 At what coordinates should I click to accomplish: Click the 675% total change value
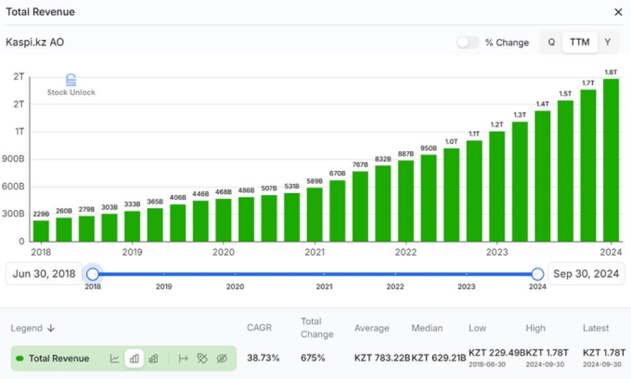[x=313, y=358]
